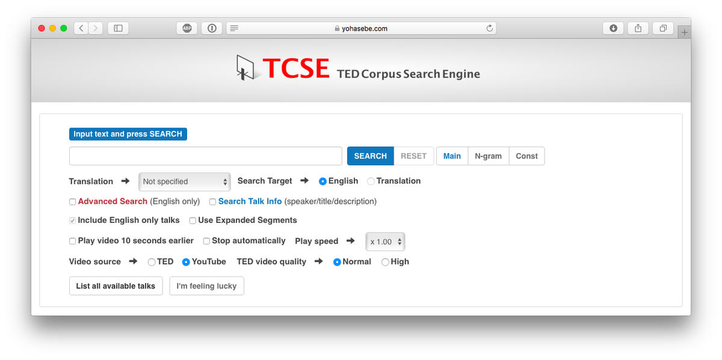This screenshot has width=722, height=360.
Task: Click List all available talks
Action: pos(116,286)
